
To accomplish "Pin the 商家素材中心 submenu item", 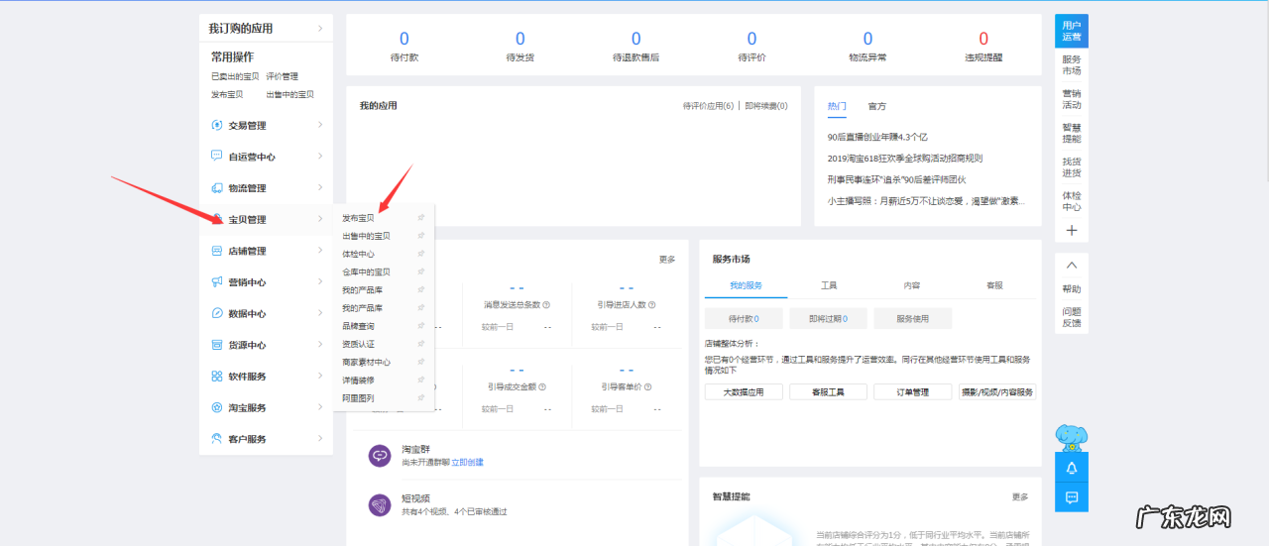I will (x=421, y=362).
